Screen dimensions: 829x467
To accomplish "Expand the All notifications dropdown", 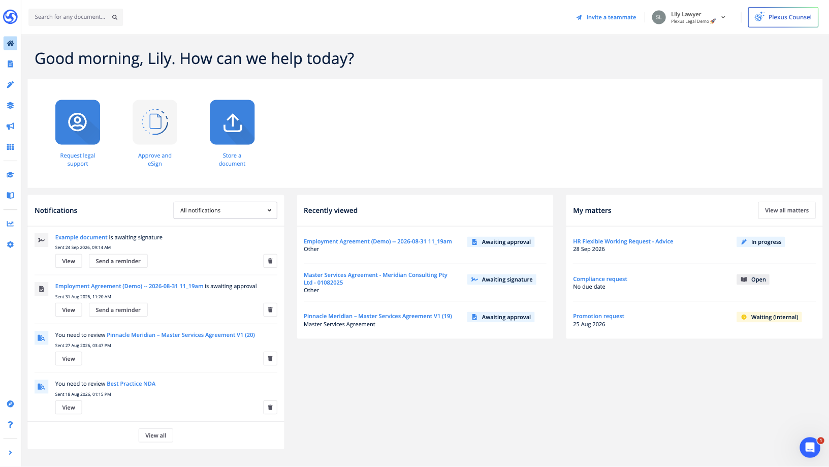I will point(226,210).
